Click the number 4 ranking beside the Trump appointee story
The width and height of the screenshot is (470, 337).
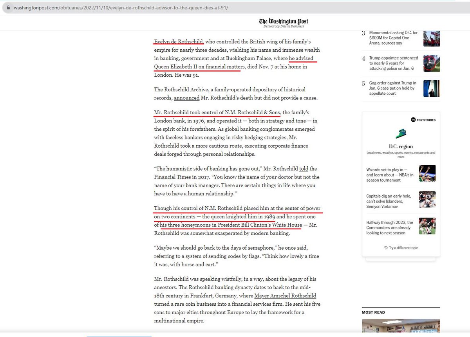click(x=363, y=58)
